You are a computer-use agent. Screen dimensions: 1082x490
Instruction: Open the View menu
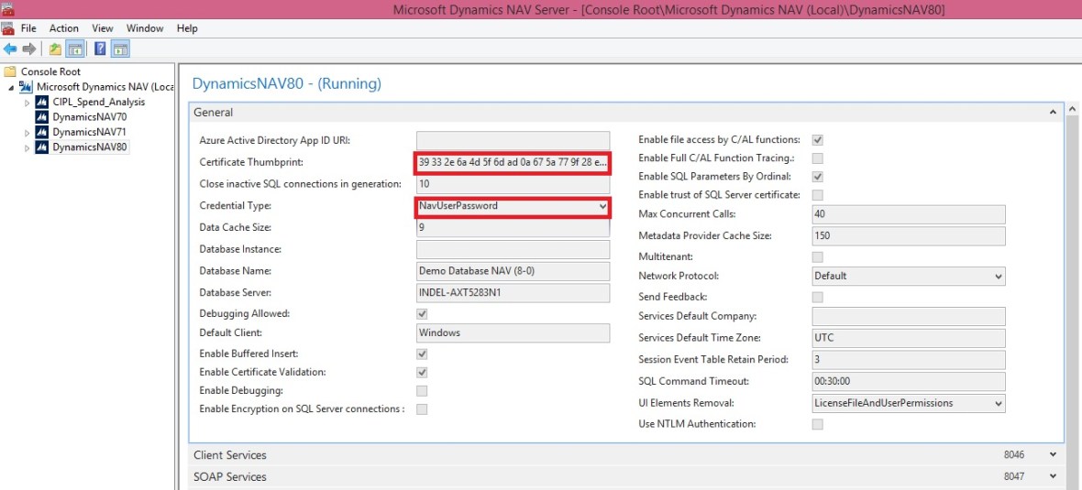103,28
